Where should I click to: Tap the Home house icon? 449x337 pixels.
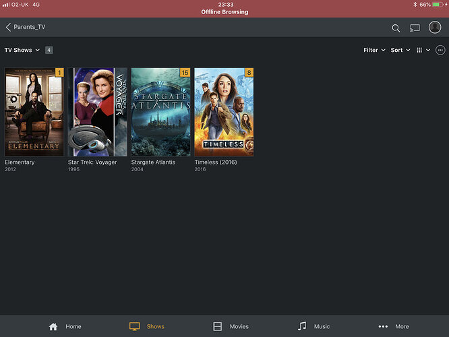coord(53,326)
